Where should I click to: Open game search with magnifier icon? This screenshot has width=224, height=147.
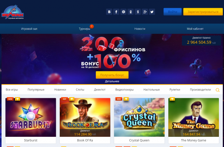(217, 90)
